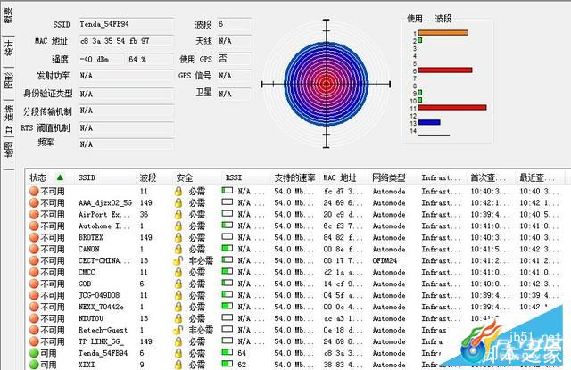Click the status icon of Autohome network
This screenshot has height=370, width=571.
[34, 226]
